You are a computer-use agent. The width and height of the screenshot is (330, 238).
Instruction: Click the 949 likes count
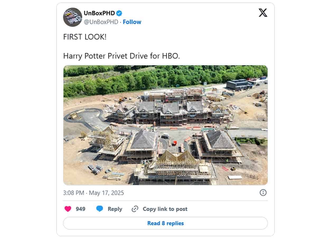tap(81, 209)
